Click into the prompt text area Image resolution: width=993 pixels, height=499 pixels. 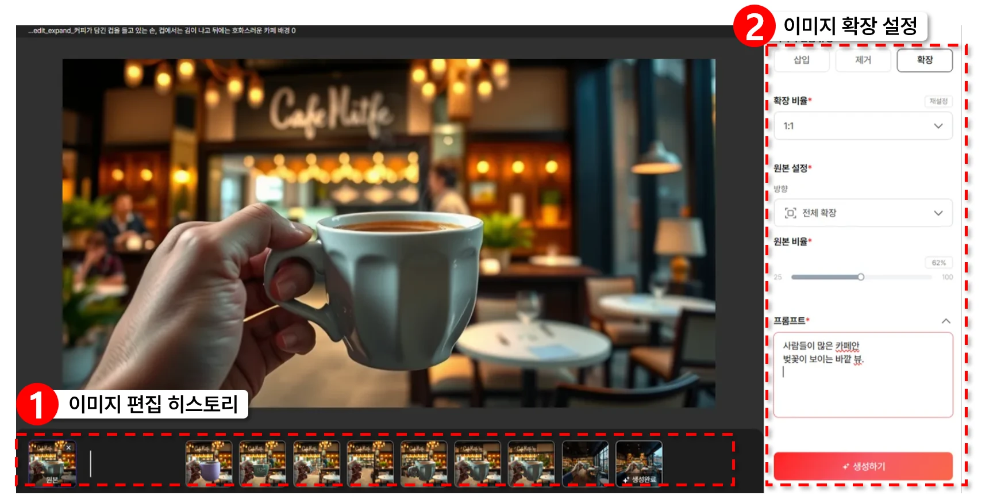[863, 385]
